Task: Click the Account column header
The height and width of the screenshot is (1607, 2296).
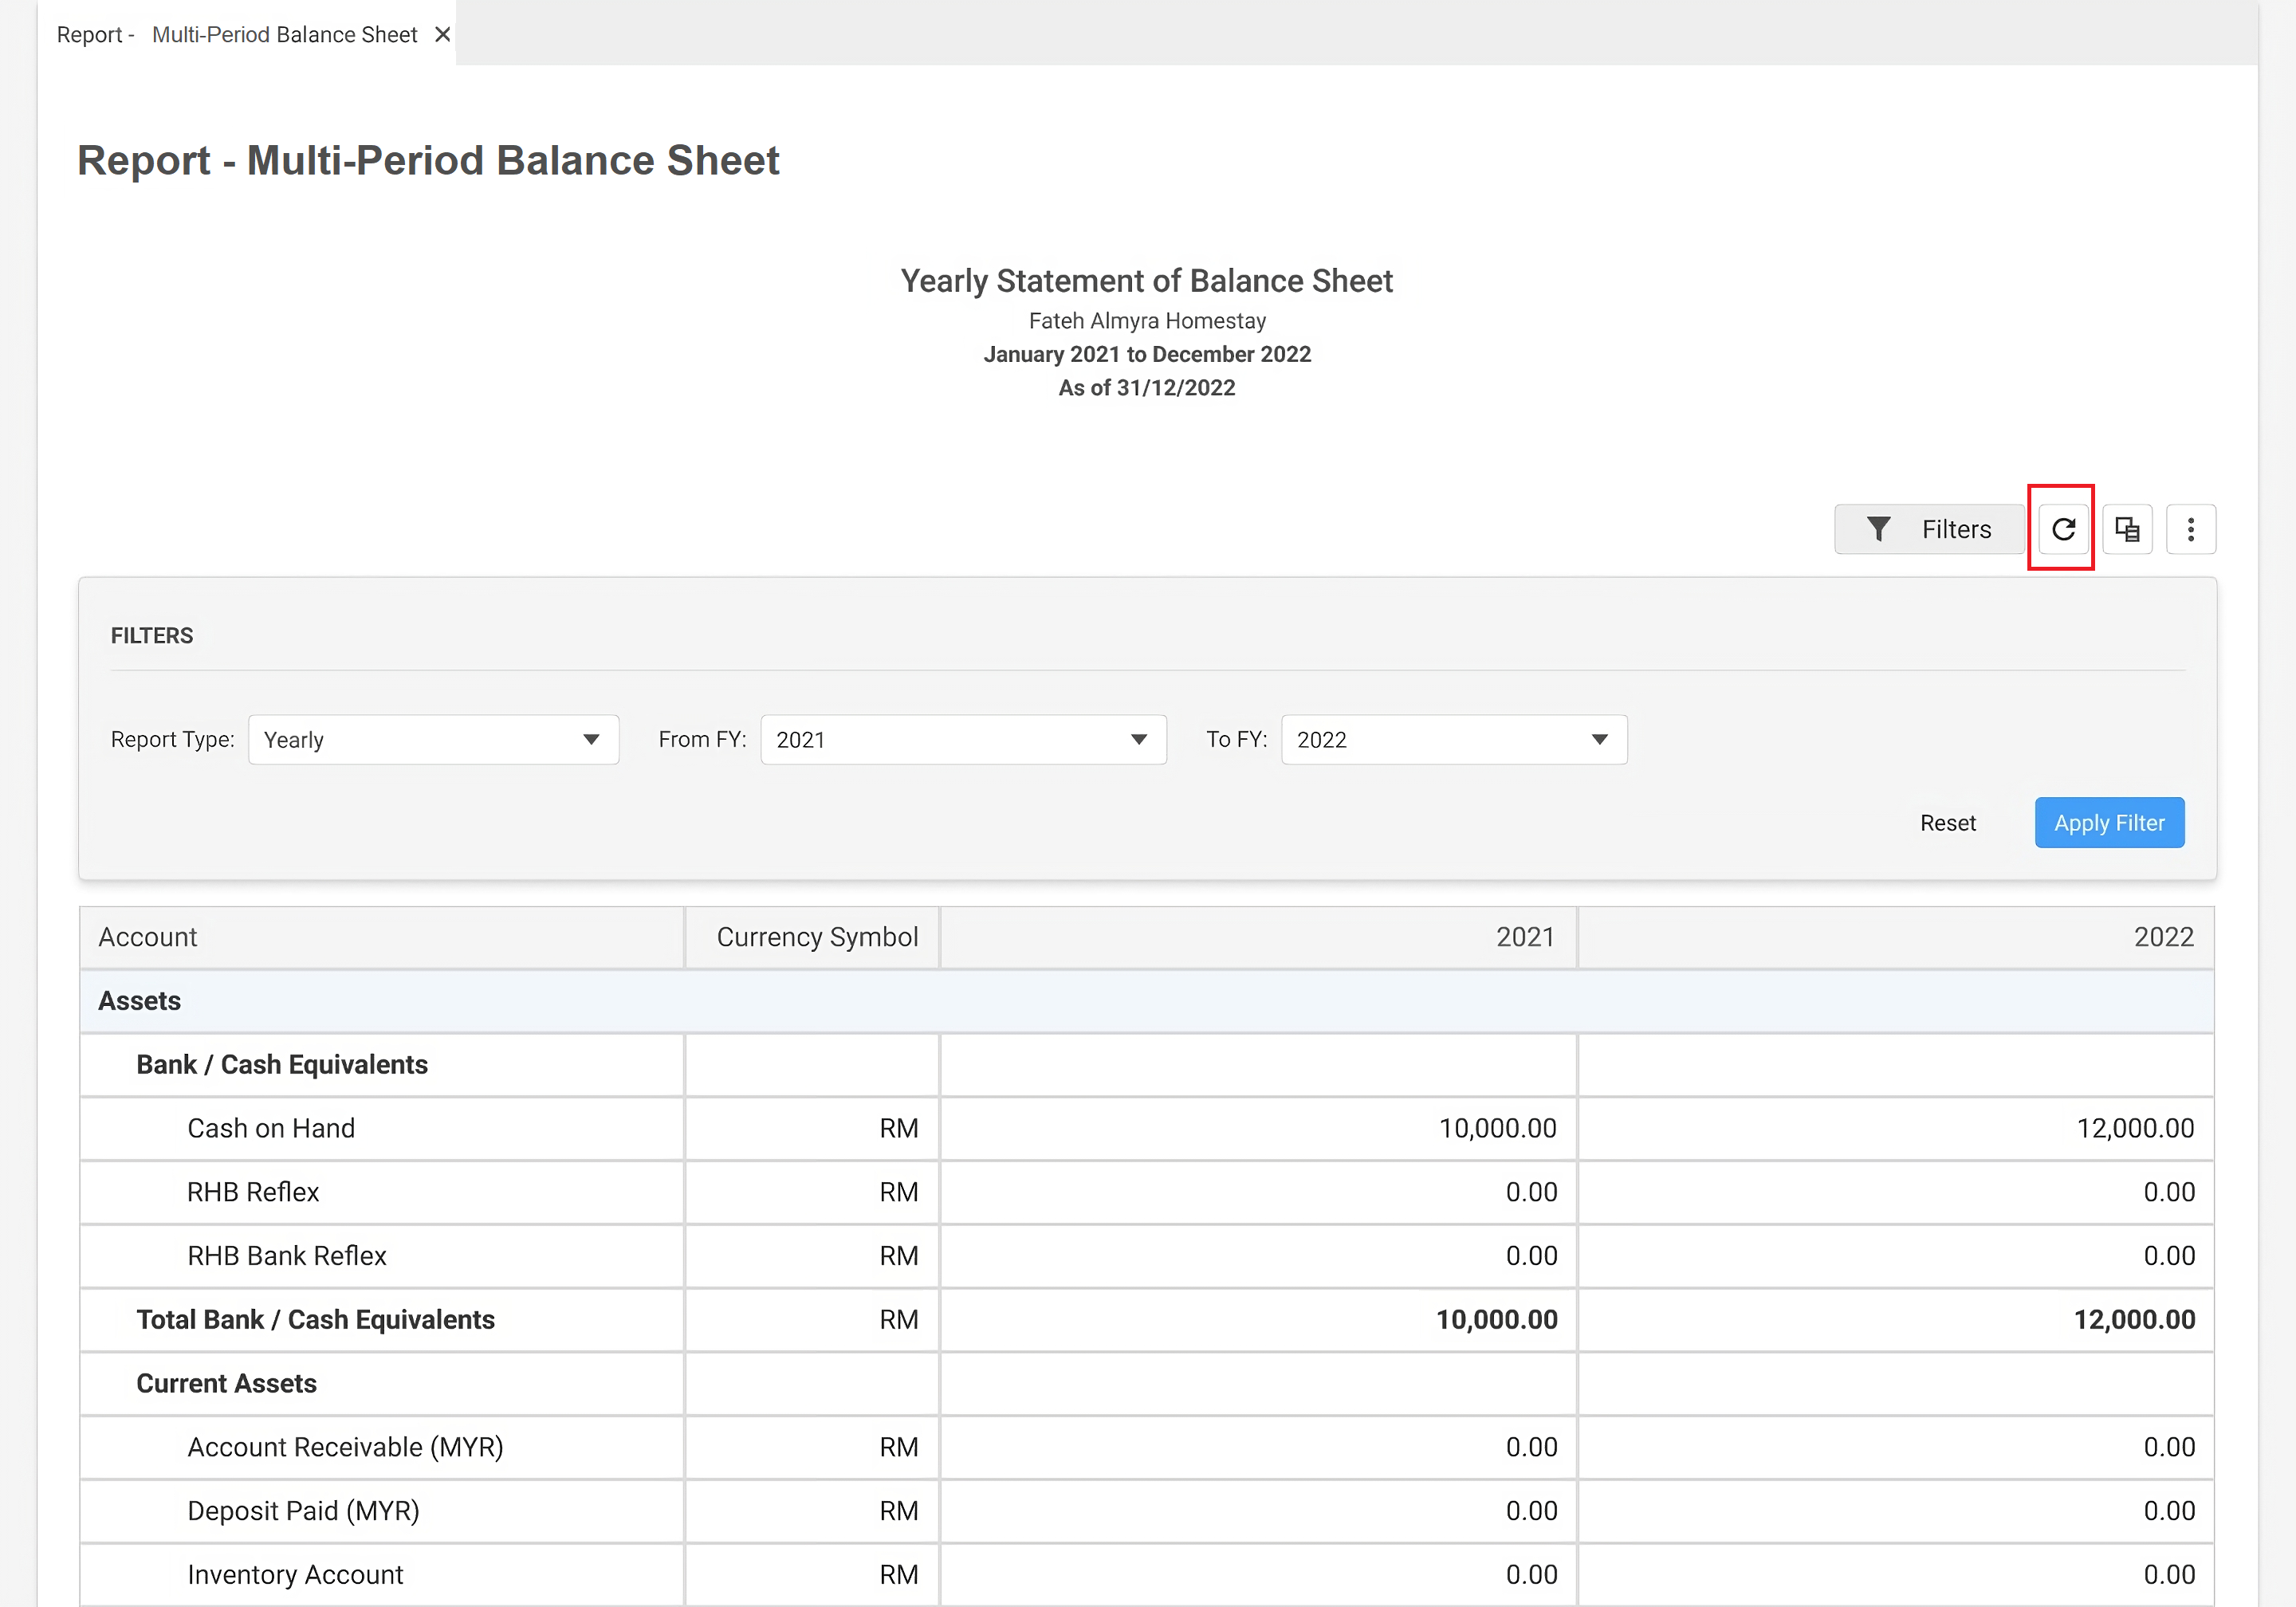Action: pyautogui.click(x=382, y=937)
